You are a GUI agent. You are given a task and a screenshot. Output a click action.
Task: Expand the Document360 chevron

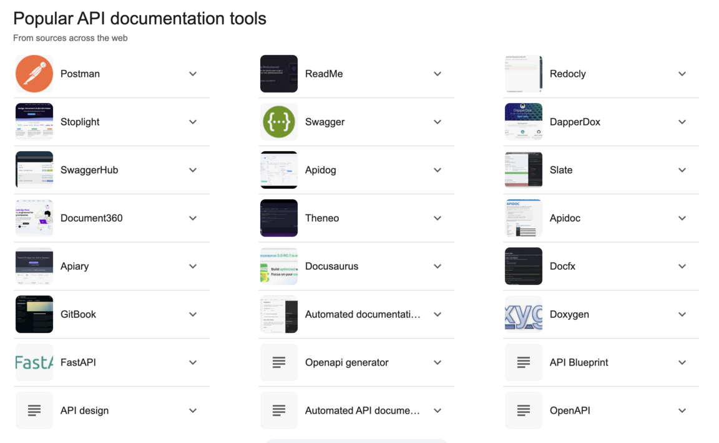[x=193, y=218]
